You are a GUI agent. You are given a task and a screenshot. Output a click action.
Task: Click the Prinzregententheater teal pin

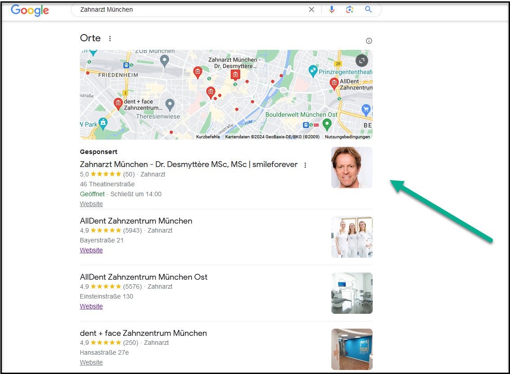click(x=312, y=70)
